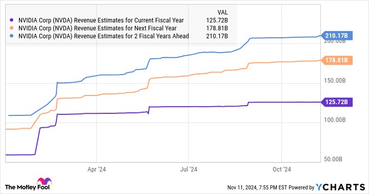Click the purple legend dot for Current Fiscal Year
The image size is (369, 194).
click(11, 20)
